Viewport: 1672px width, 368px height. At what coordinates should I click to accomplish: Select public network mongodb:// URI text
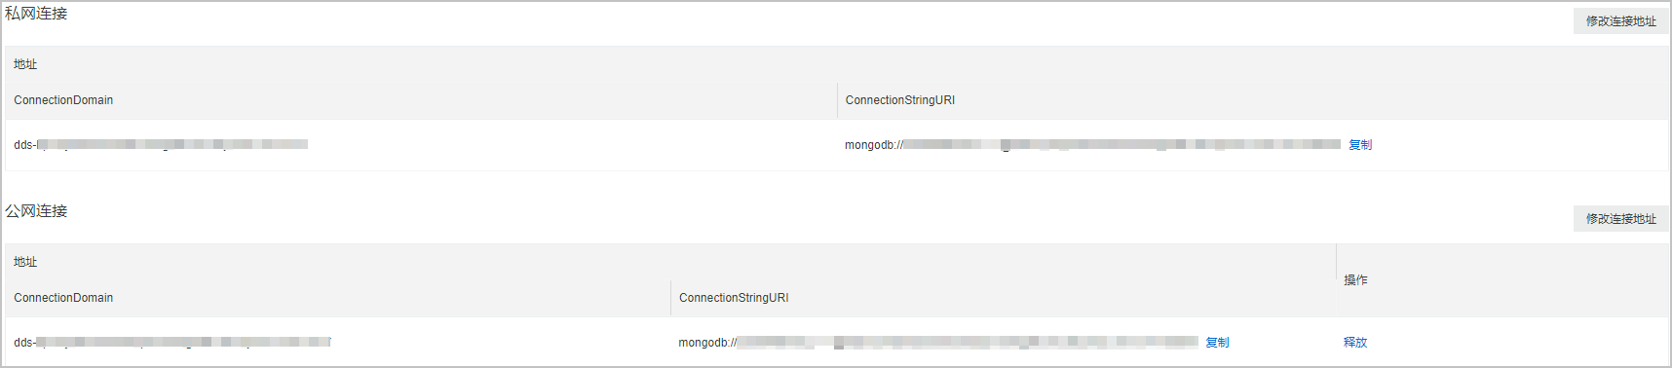click(x=938, y=343)
